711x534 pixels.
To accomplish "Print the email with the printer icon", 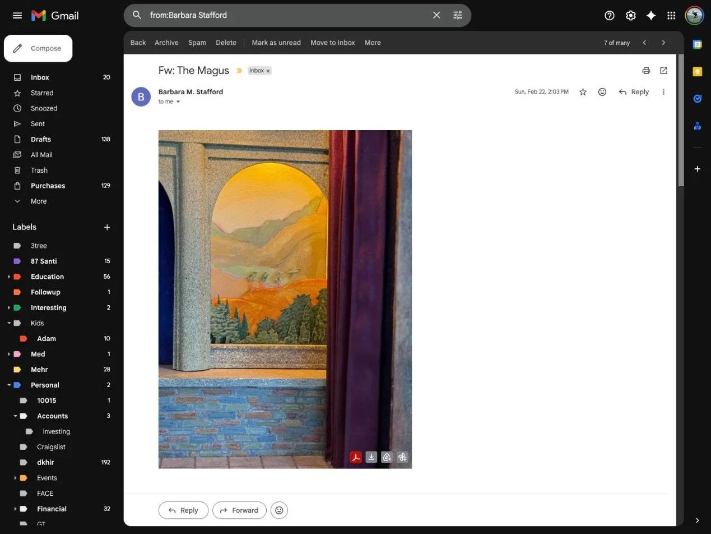I will (x=646, y=71).
